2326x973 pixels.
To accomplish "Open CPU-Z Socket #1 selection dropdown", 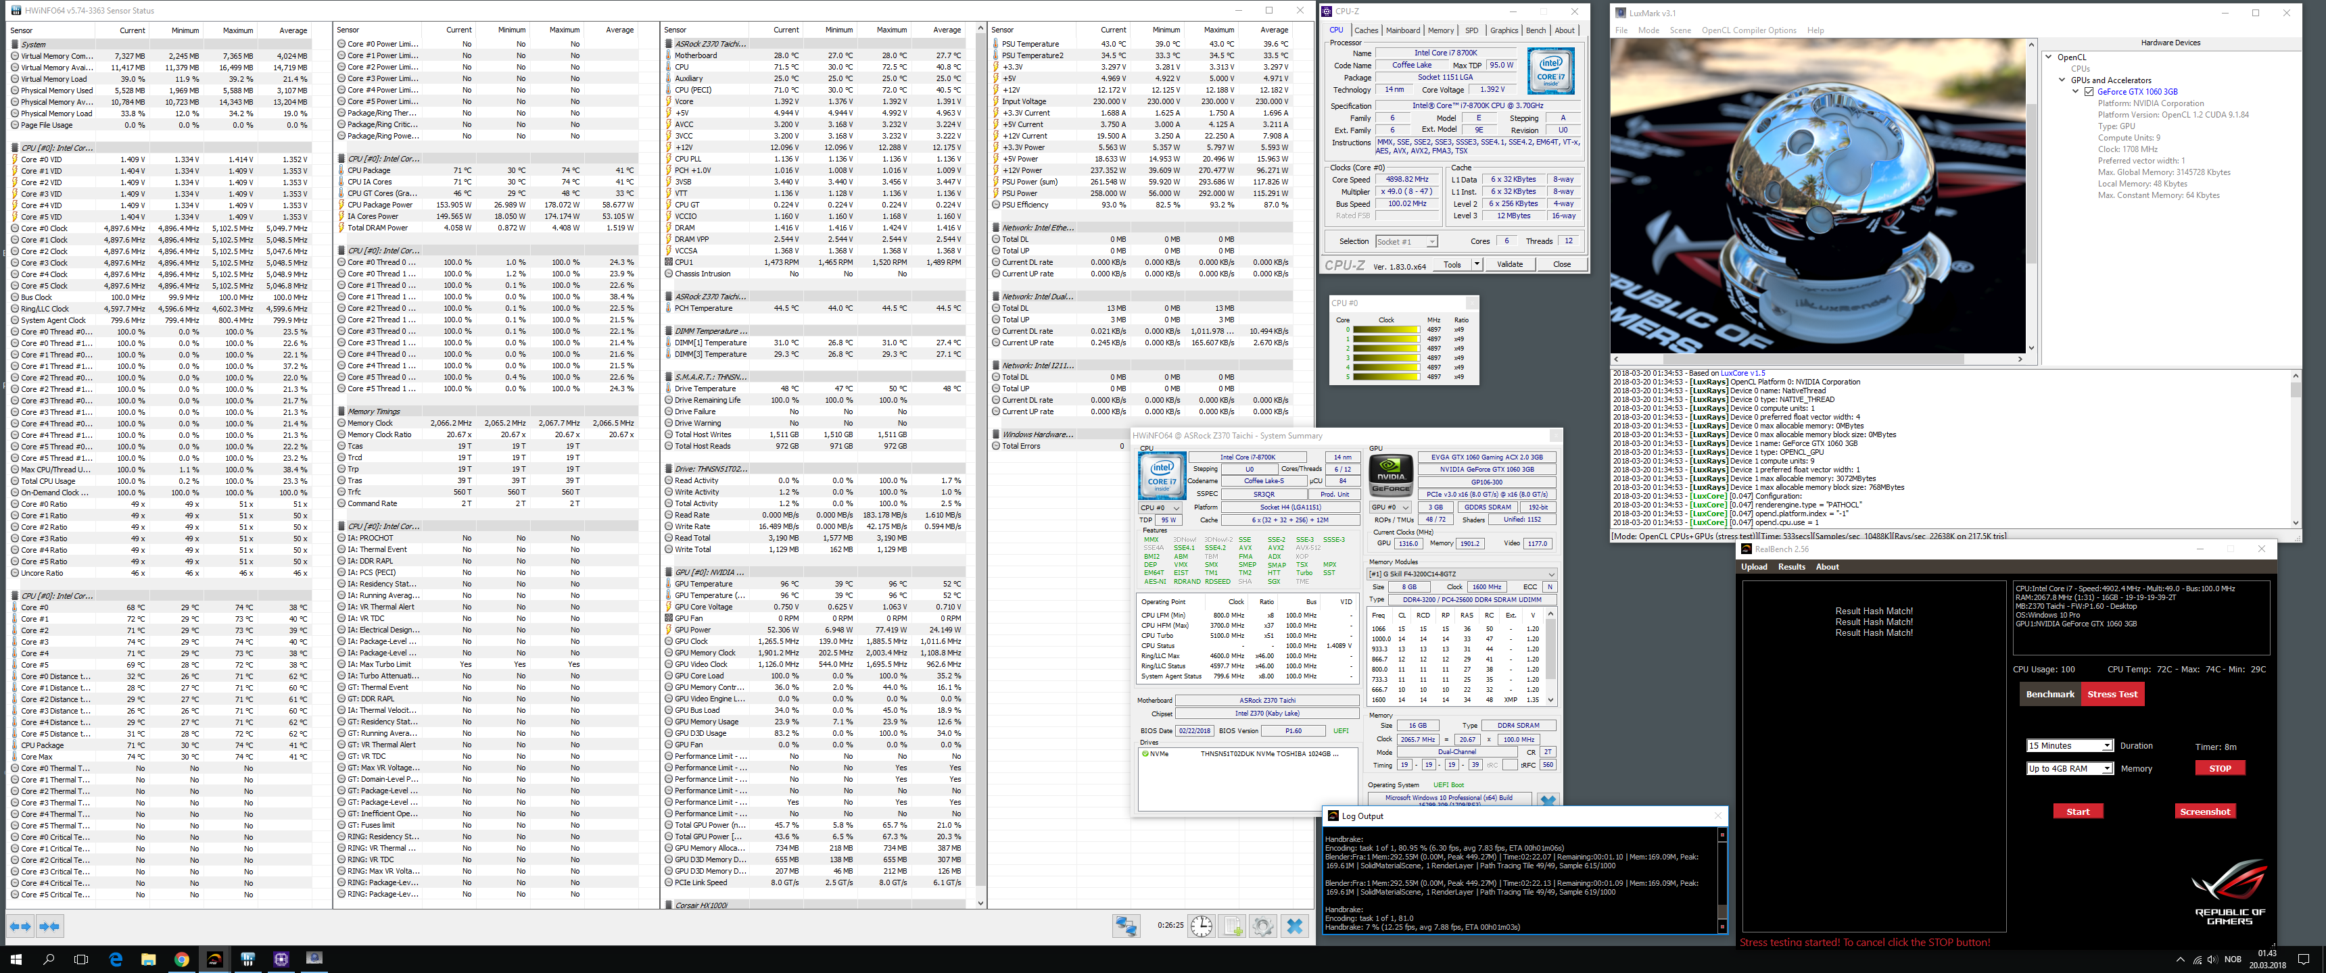I will [1406, 241].
